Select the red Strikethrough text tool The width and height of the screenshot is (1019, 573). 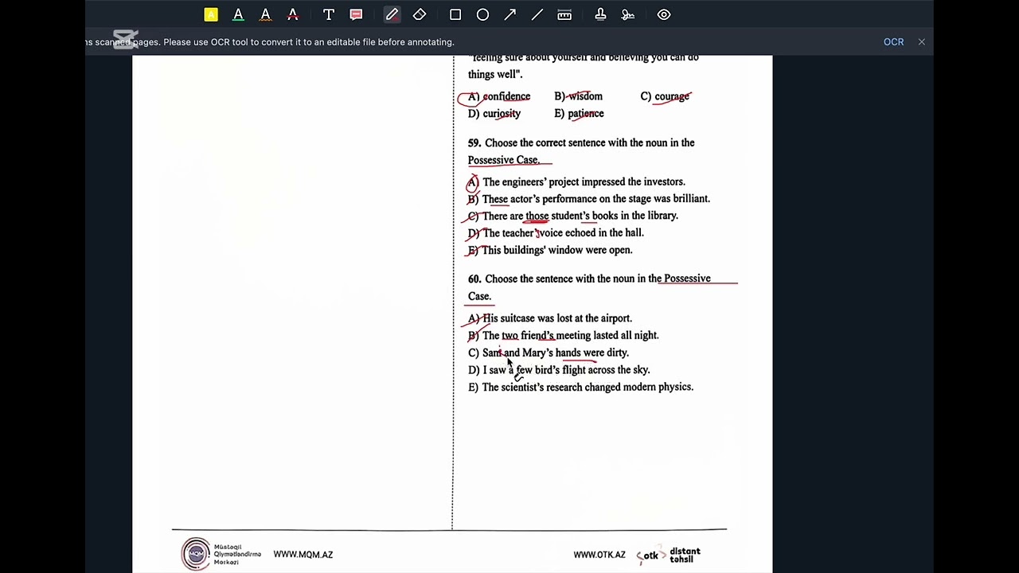[x=293, y=14]
